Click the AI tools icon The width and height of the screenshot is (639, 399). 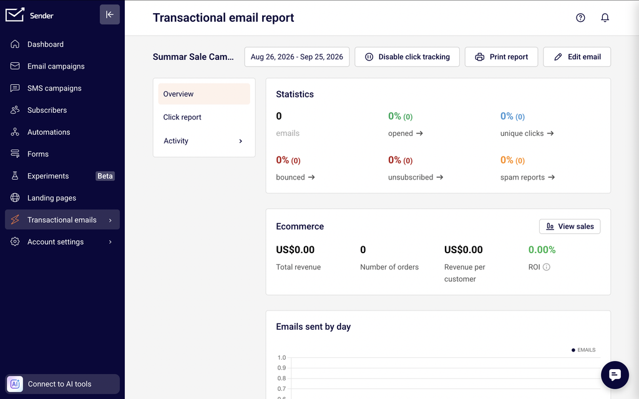[15, 384]
